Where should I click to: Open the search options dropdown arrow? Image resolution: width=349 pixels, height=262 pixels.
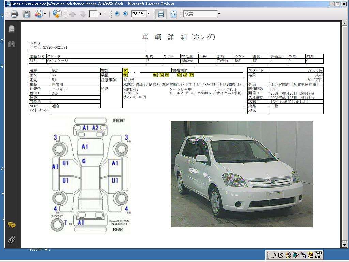click(x=219, y=14)
